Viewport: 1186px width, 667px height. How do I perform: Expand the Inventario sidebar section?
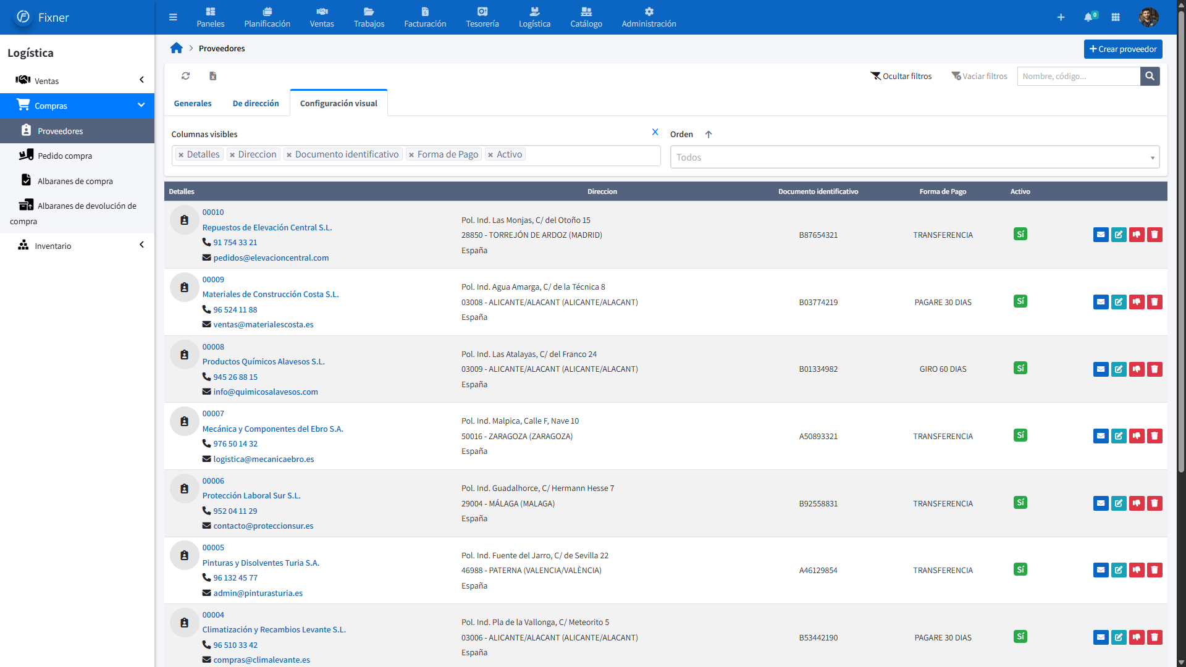point(141,245)
